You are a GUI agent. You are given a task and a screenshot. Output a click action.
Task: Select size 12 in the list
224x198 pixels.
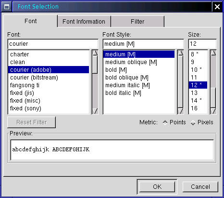(198, 85)
